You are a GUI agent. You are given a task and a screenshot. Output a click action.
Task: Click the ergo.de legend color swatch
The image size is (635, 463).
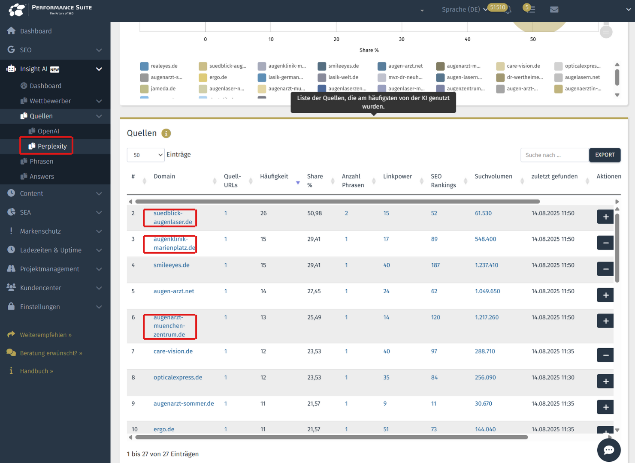point(203,77)
